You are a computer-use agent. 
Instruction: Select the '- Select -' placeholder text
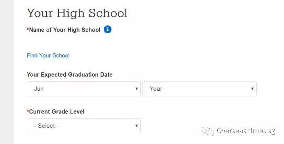tap(46, 126)
